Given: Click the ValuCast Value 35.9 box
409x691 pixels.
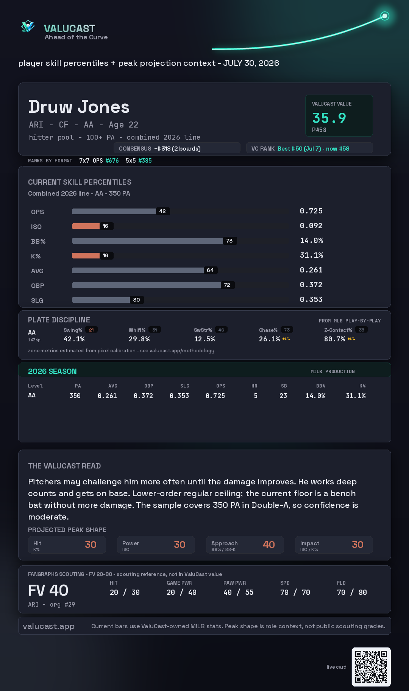Looking at the screenshot, I should point(339,115).
